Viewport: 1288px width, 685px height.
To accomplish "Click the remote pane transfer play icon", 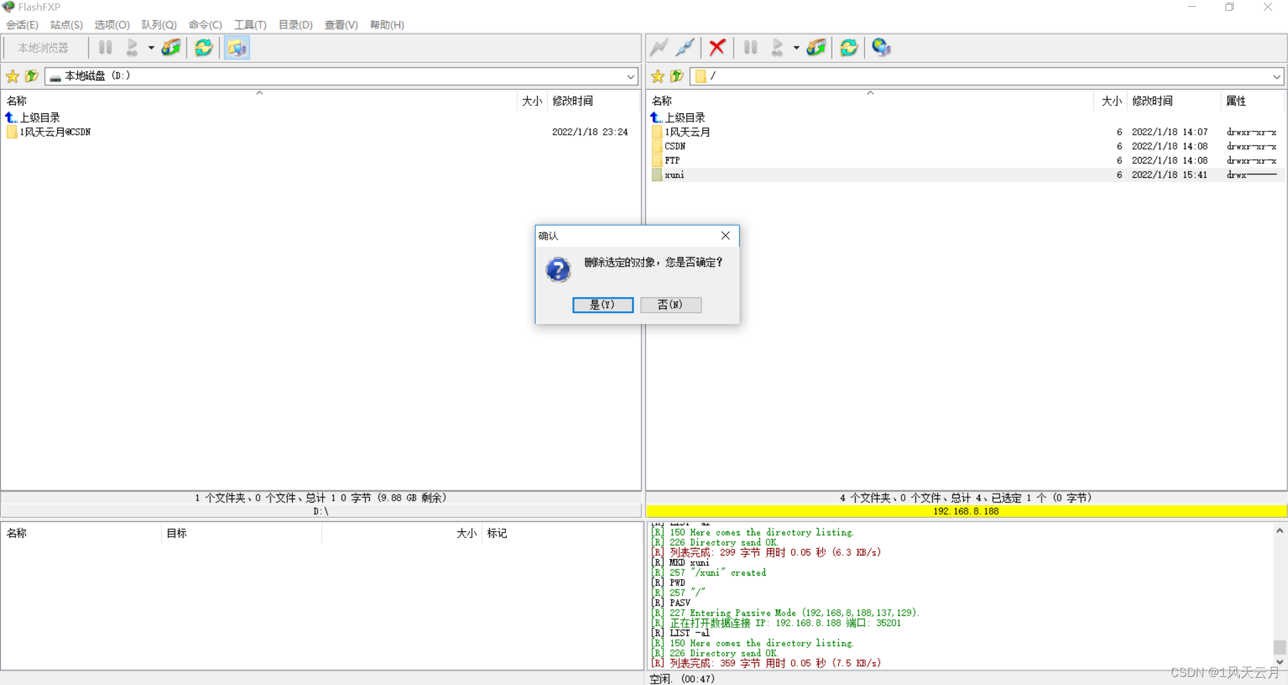I will coord(777,48).
